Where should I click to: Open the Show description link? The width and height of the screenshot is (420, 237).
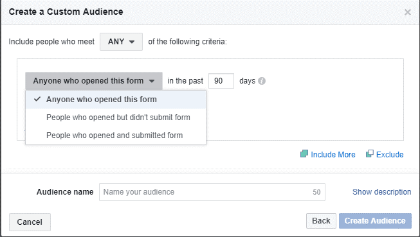381,192
